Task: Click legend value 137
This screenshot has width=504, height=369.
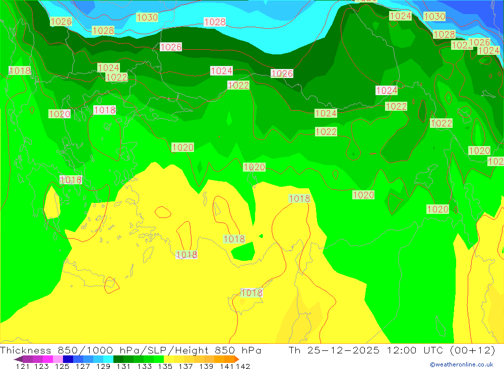Action: point(185,366)
